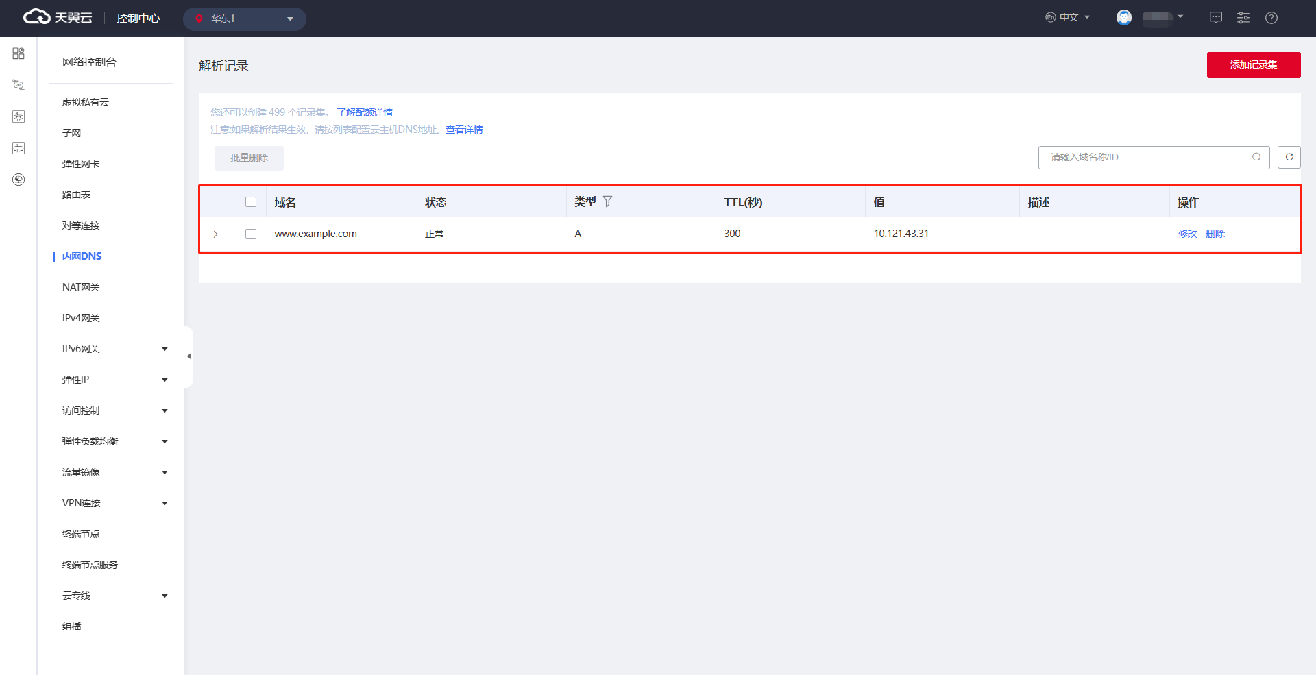Click the 天翼云 cloud logo
The width and height of the screenshot is (1316, 675).
pyautogui.click(x=58, y=18)
